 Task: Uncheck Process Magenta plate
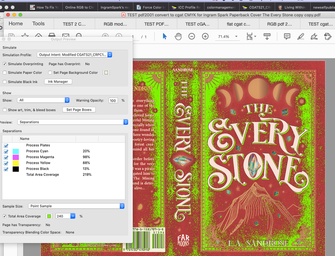click(6, 157)
